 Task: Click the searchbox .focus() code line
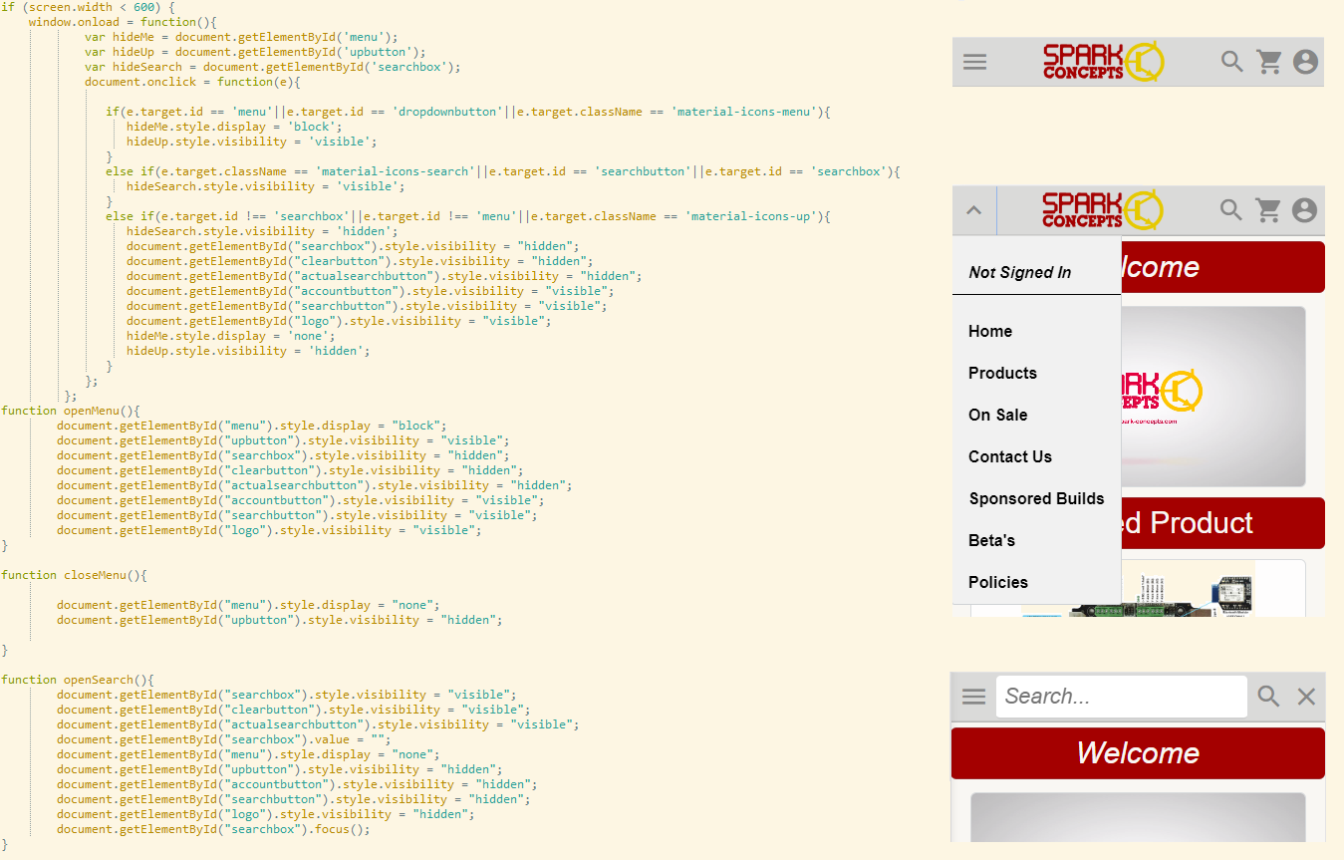pos(213,829)
